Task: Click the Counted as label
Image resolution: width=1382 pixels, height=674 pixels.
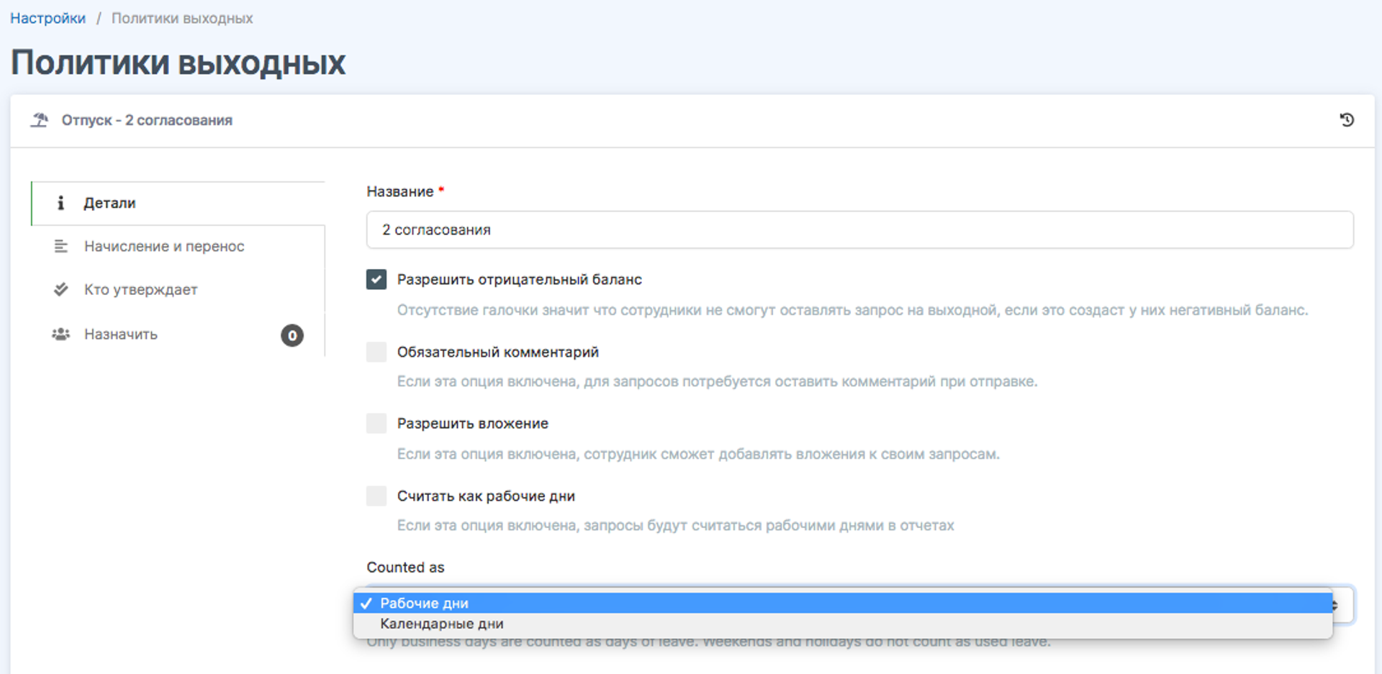Action: pyautogui.click(x=405, y=568)
